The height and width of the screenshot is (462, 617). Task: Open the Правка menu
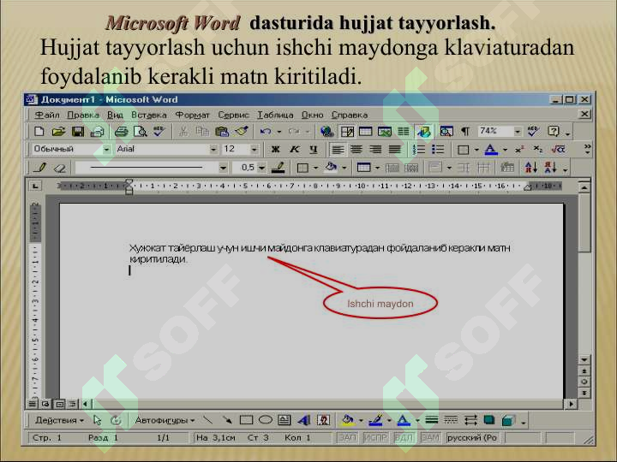point(83,115)
